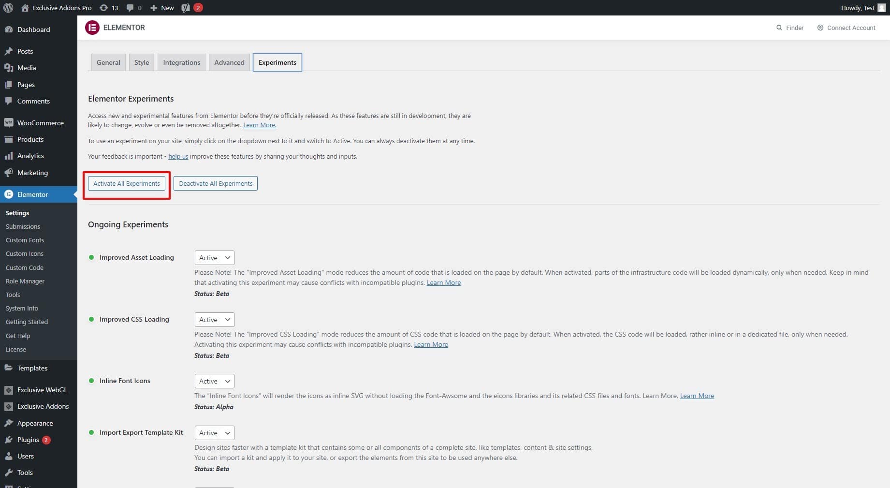Image resolution: width=890 pixels, height=488 pixels.
Task: Open Getting Started in the Elementor submenu
Action: click(27, 322)
